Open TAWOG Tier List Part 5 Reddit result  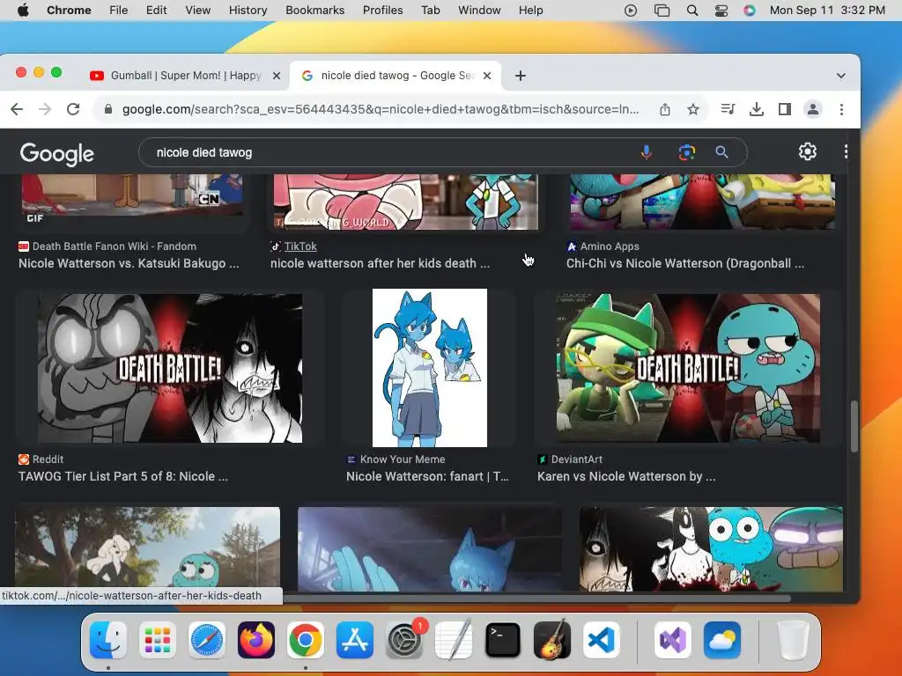tap(123, 476)
